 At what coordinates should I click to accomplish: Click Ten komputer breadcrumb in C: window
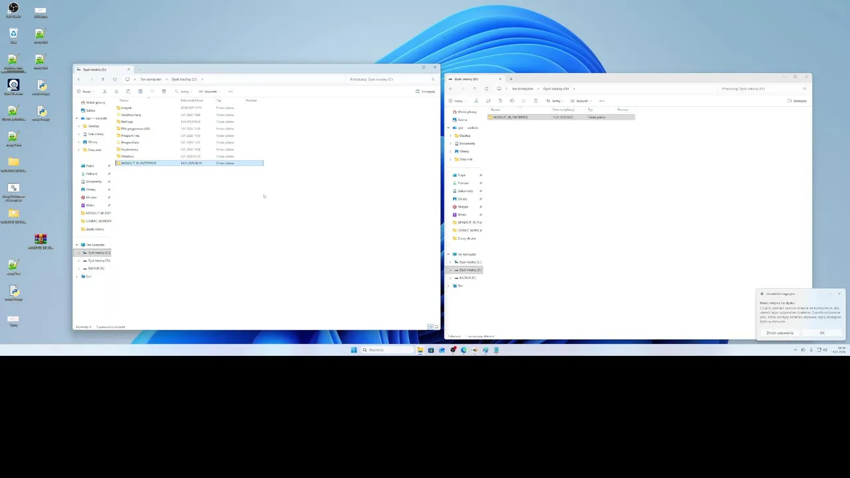151,79
